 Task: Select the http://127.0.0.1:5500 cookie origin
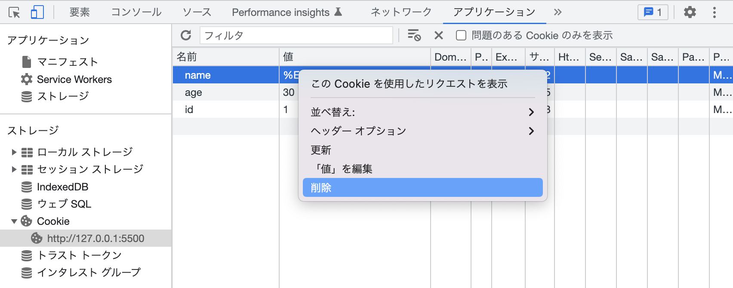(95, 239)
